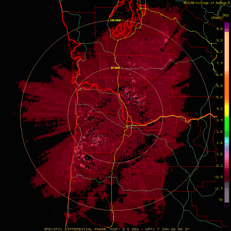The image size is (231, 231).
Task: Click the DKD label above the legend
Action: [x=226, y=15]
